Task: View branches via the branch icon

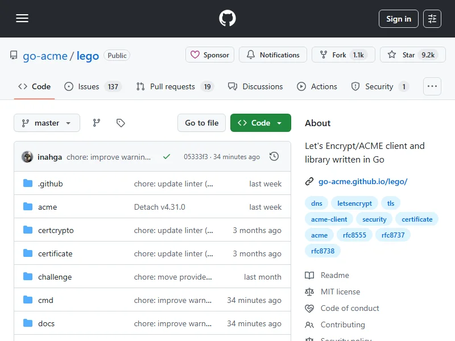Action: [x=97, y=123]
